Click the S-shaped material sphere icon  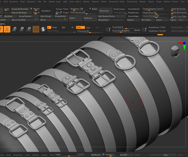(x=43, y=29)
